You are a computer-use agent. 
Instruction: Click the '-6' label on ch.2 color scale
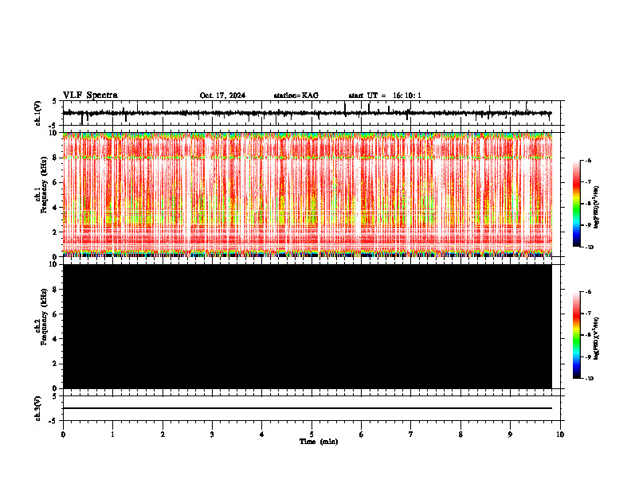(x=589, y=292)
